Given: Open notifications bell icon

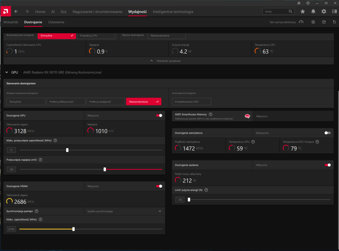Looking at the screenshot, I should (313, 12).
